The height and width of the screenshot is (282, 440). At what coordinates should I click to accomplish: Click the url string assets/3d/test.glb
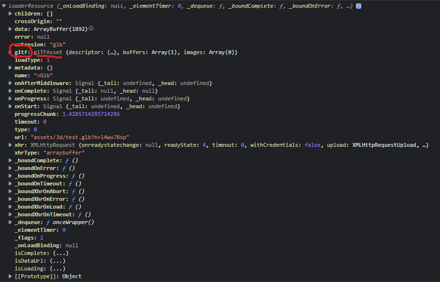coord(81,137)
